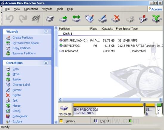Image resolution: width=164 pixels, height=130 pixels.
Task: Click the Resize partition toolbar icon
Action: (76, 19)
